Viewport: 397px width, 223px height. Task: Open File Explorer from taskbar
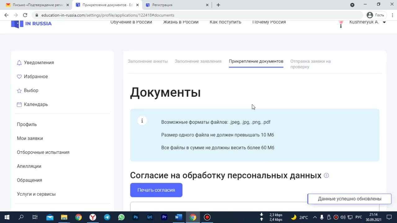(x=64, y=217)
